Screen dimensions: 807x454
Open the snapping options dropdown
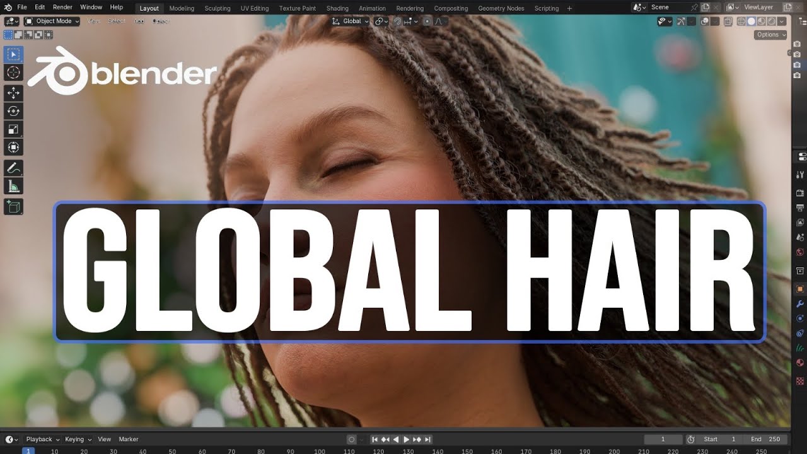(411, 21)
